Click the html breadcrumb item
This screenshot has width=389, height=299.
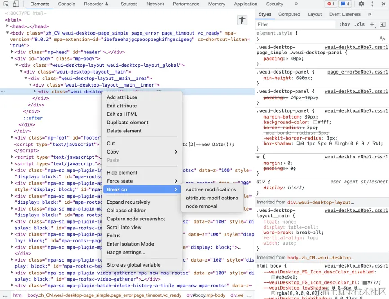[18, 295]
